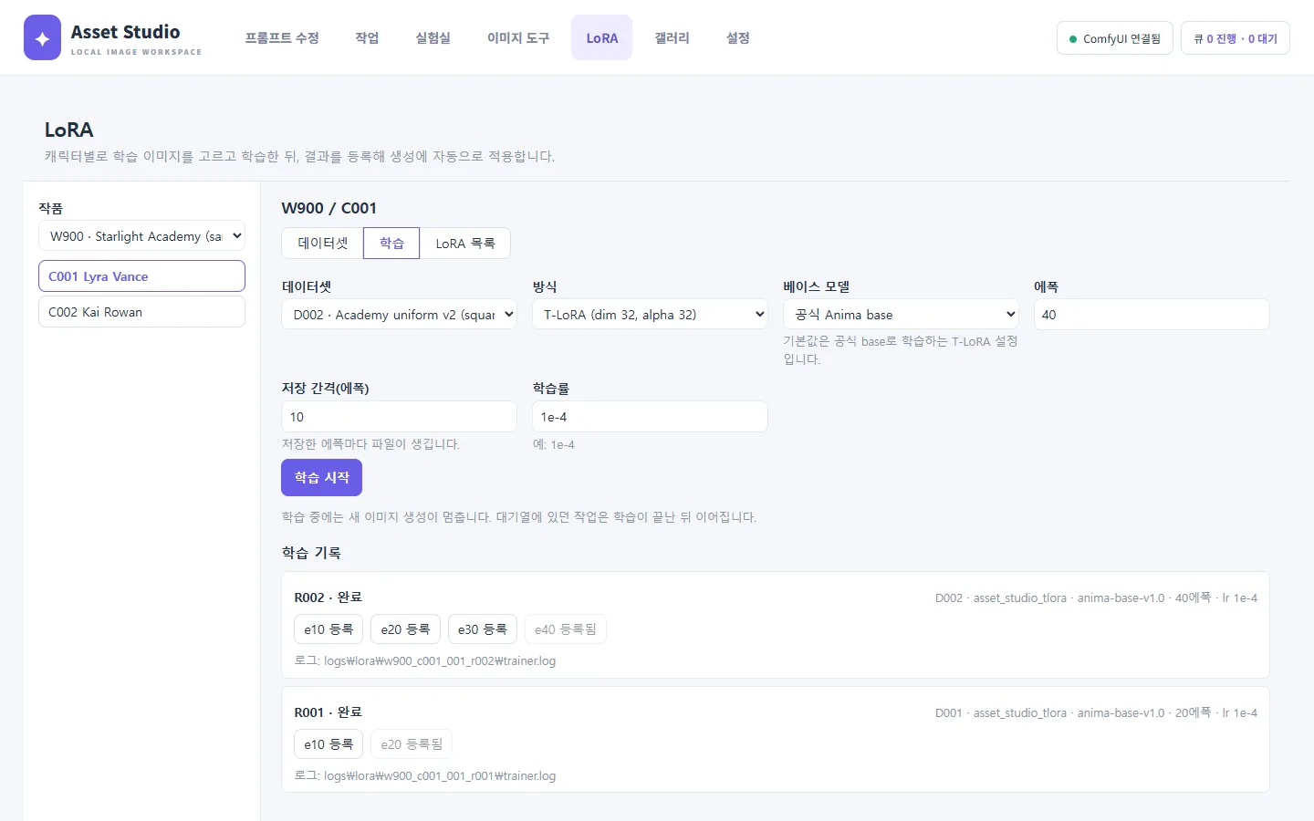Click the 학습 기록 section heading

coord(311,553)
